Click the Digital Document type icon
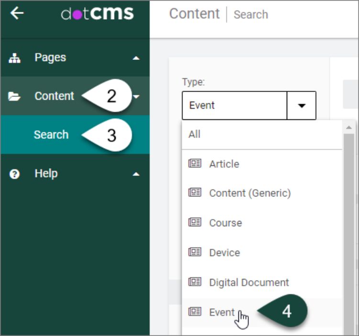The width and height of the screenshot is (359, 336). click(x=195, y=282)
